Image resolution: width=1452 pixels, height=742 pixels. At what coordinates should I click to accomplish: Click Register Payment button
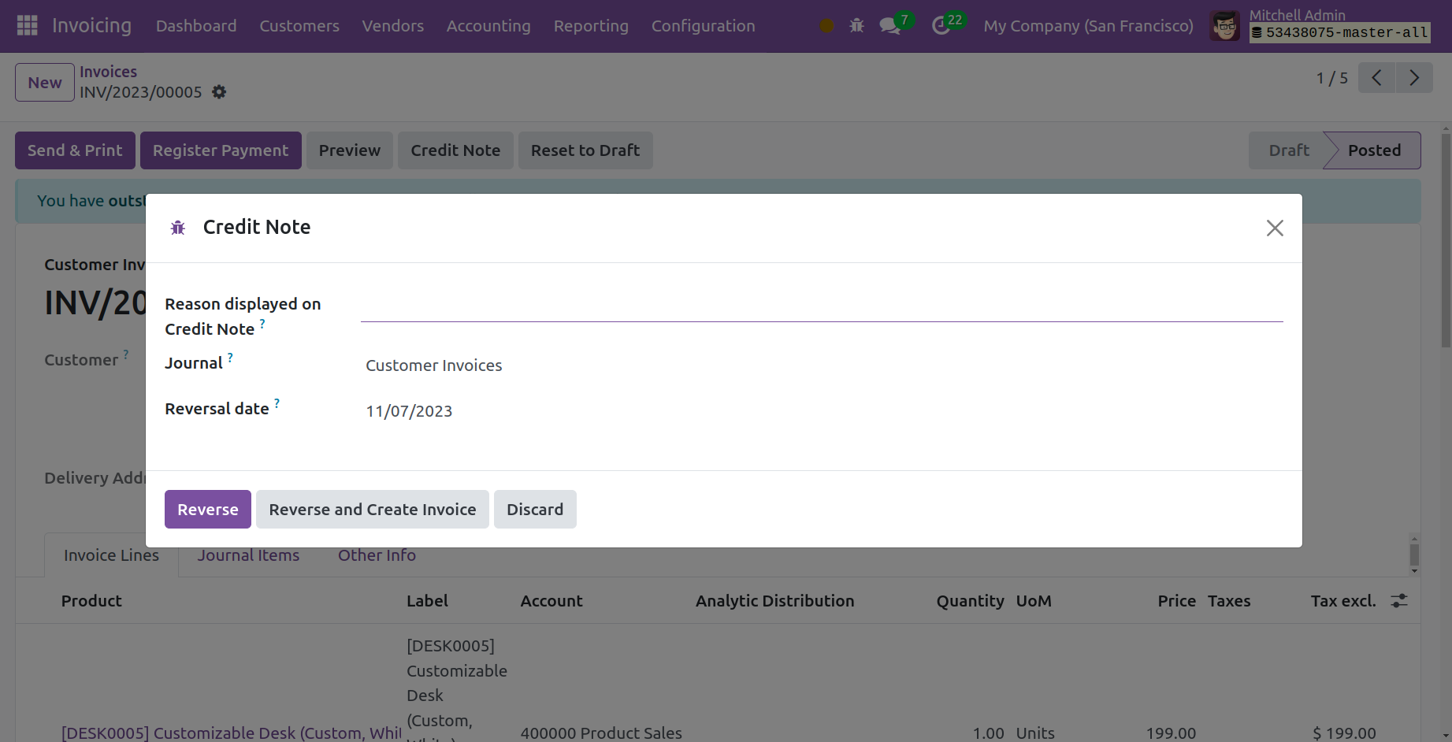pos(221,150)
